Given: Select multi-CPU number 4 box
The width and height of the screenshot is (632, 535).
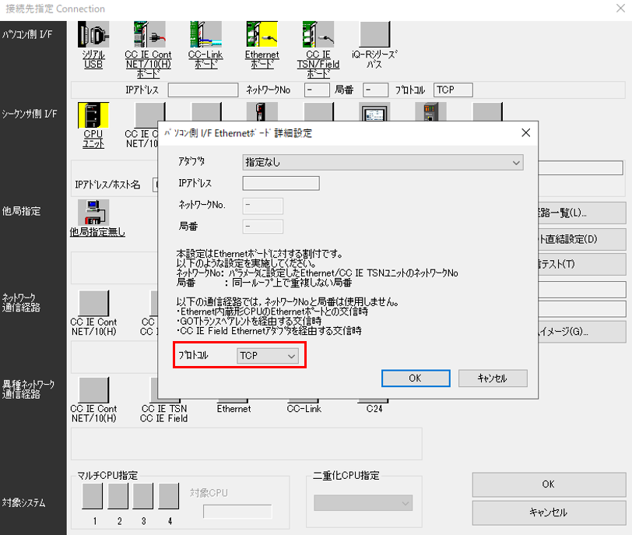Looking at the screenshot, I should pyautogui.click(x=169, y=496).
